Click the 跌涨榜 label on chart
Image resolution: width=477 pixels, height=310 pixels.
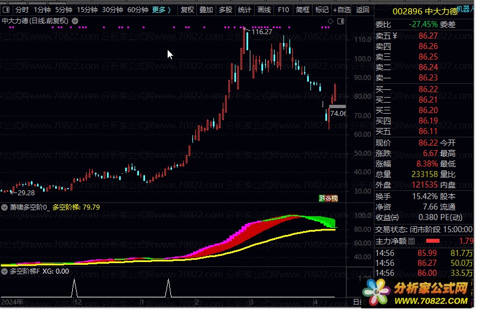pyautogui.click(x=328, y=199)
